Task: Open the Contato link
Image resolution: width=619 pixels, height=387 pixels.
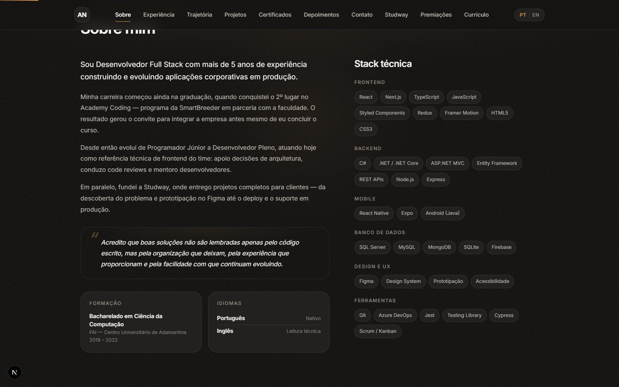Action: pyautogui.click(x=362, y=15)
